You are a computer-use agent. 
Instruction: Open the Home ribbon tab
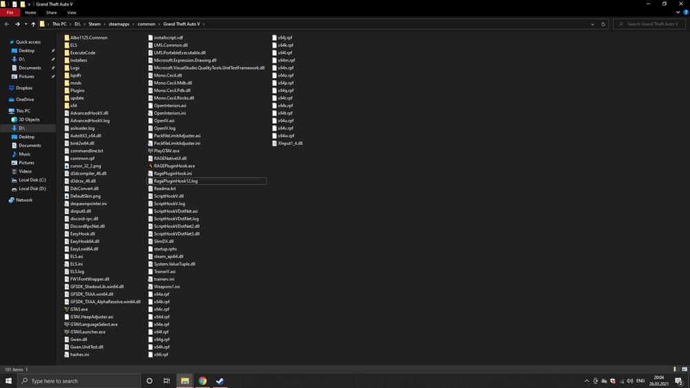coord(30,12)
